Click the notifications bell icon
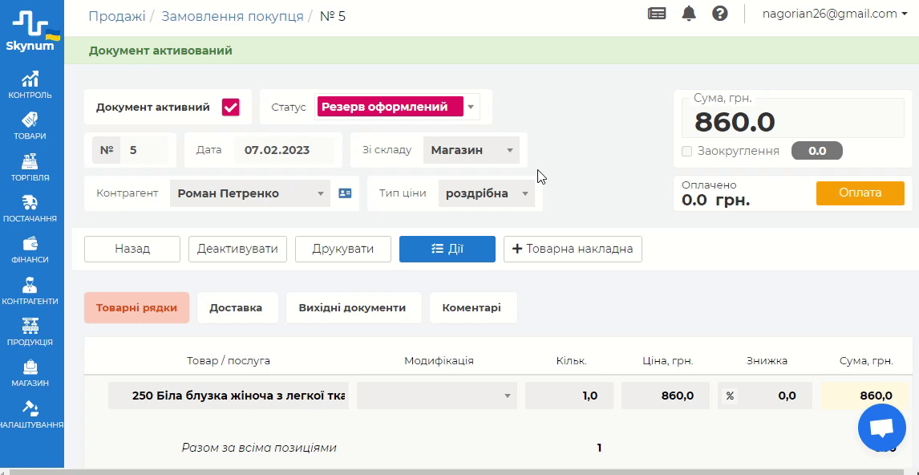Screen dimensions: 919x475 click(689, 14)
